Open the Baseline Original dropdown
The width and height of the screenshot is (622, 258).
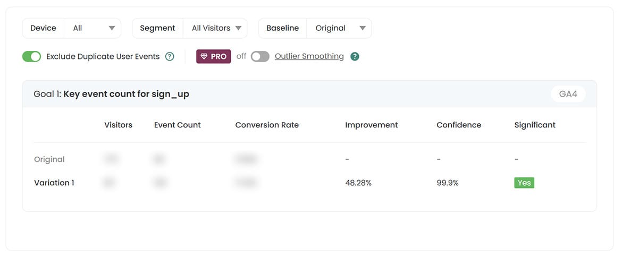click(x=339, y=28)
